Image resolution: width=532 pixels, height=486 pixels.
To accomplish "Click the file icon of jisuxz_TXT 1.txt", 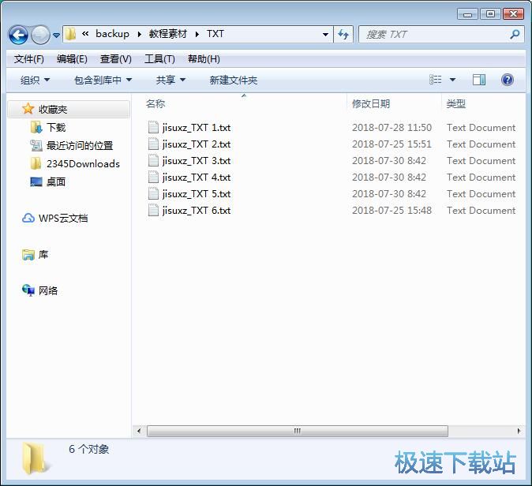I will coord(153,128).
